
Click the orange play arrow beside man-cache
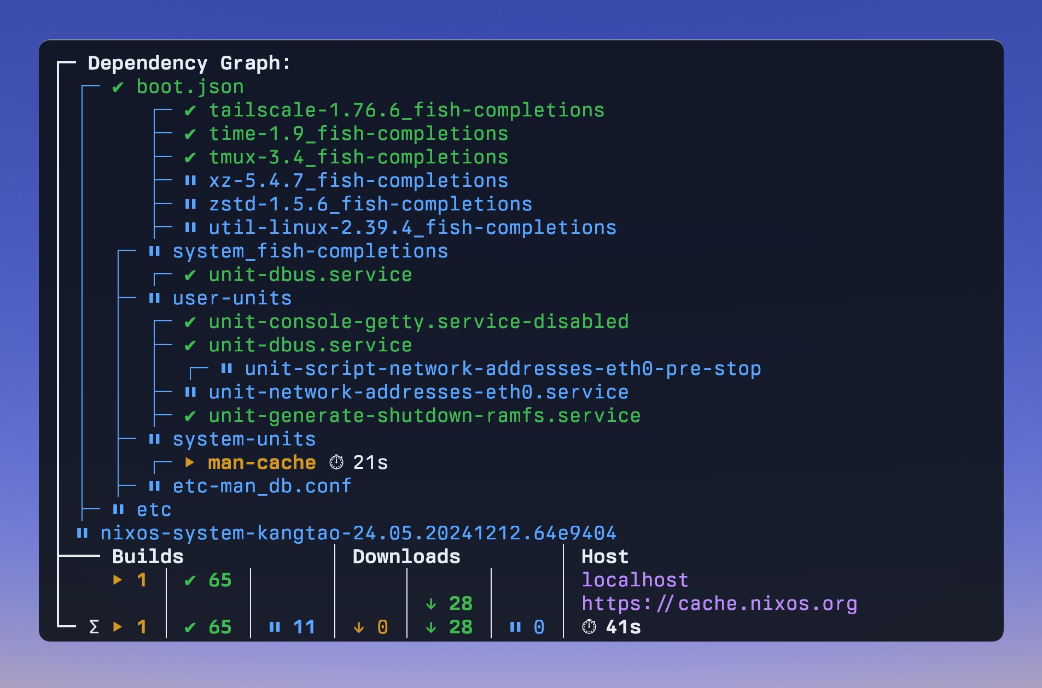[x=190, y=463]
